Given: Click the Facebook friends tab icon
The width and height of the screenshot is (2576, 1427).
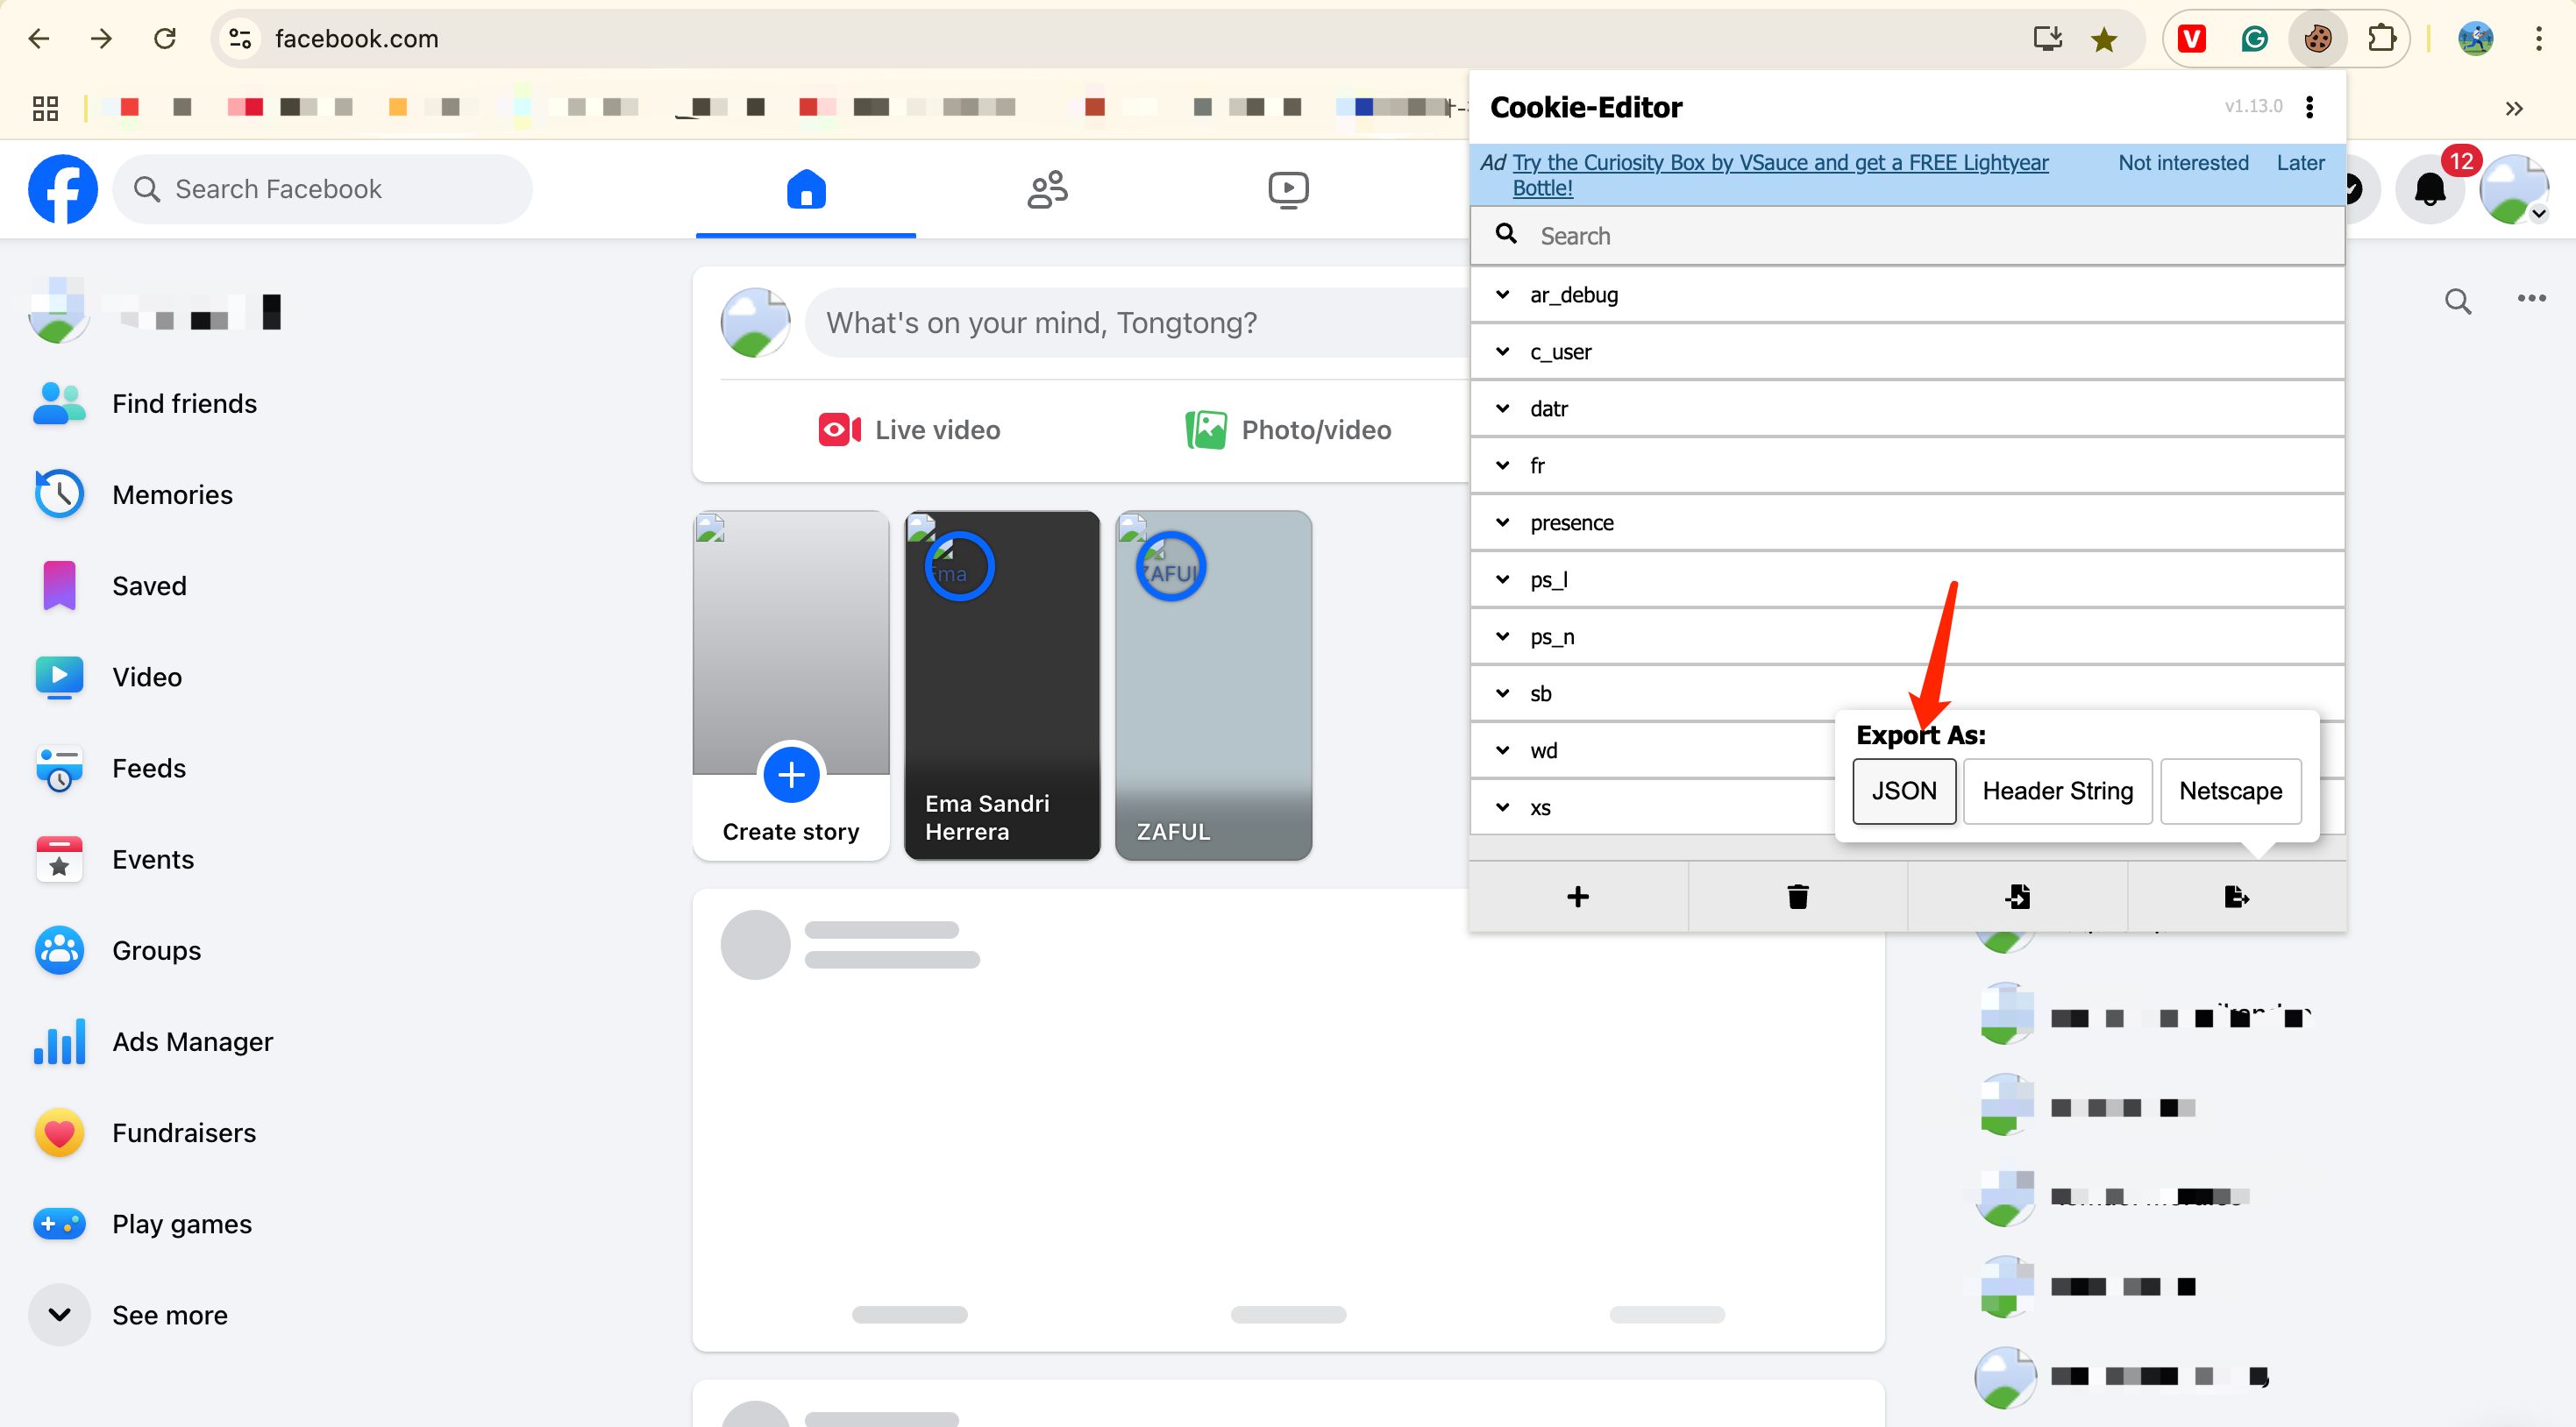Looking at the screenshot, I should pyautogui.click(x=1049, y=188).
